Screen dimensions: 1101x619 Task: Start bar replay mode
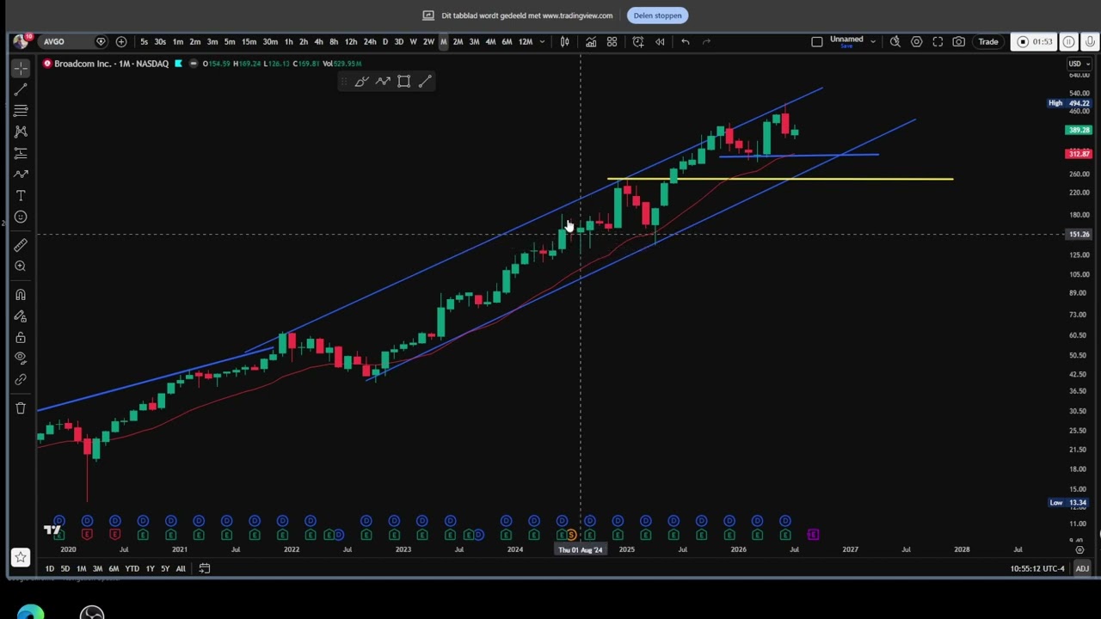660,41
